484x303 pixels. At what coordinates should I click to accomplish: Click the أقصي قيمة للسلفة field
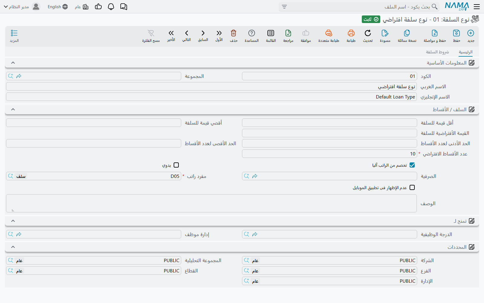point(93,123)
